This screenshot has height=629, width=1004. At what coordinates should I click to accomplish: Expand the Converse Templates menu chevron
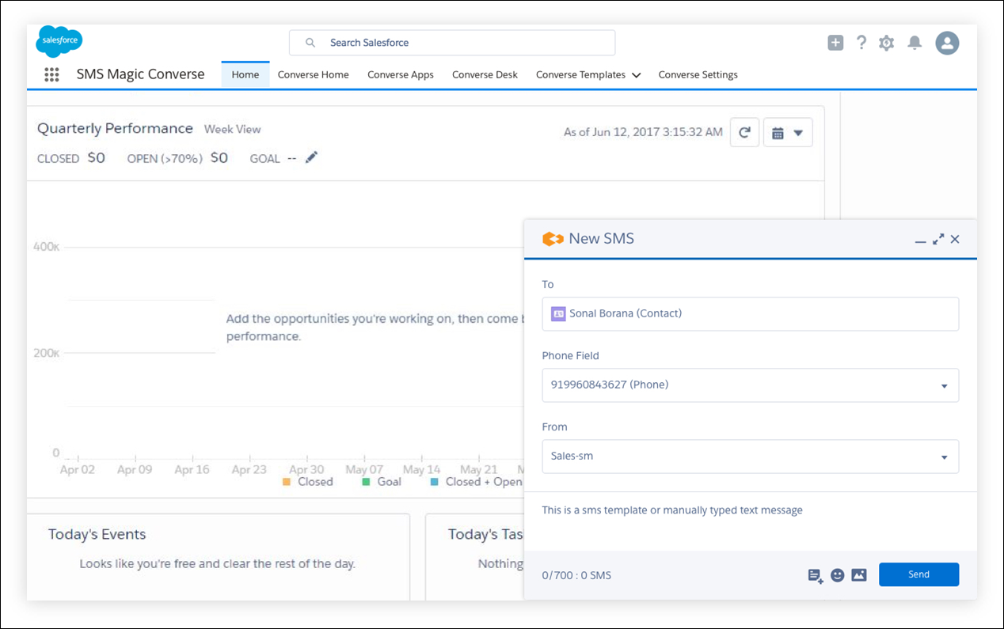pyautogui.click(x=636, y=75)
